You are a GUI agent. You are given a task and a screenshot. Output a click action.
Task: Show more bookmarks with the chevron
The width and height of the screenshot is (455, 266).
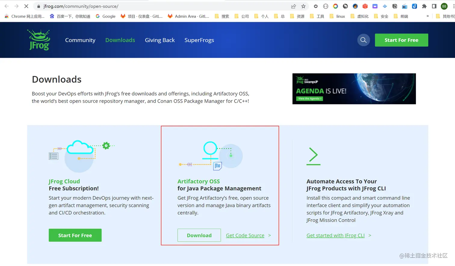(x=428, y=16)
